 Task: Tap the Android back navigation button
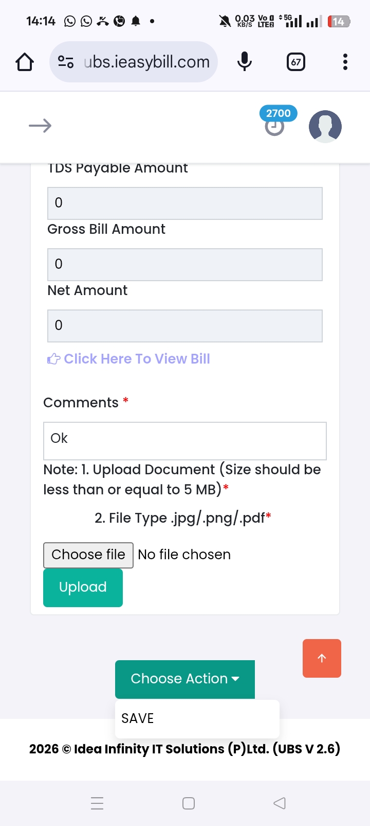tap(280, 803)
